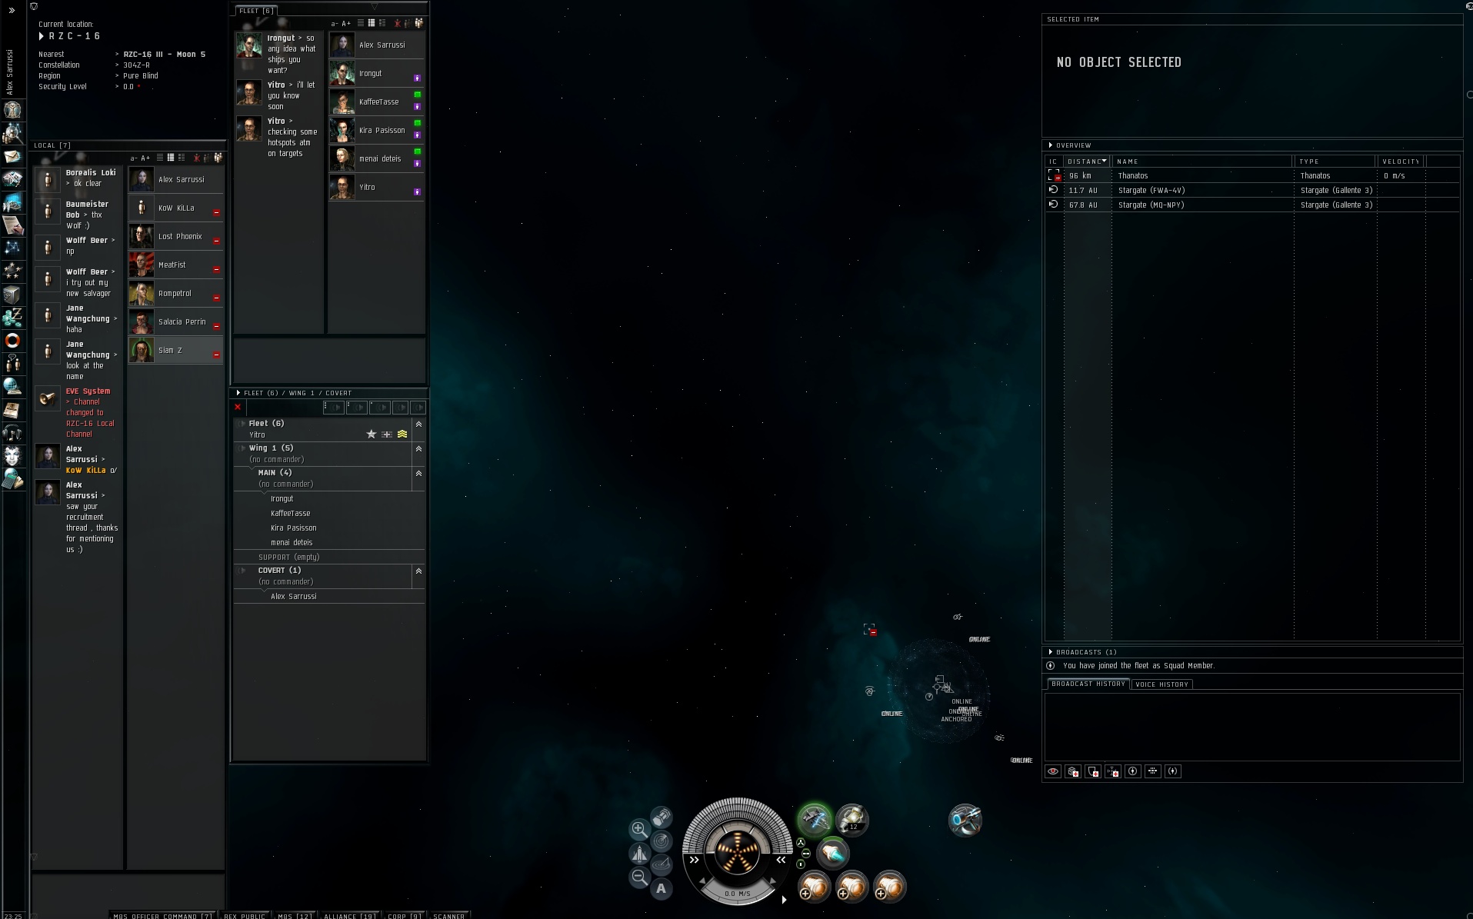Open the REX PUBLIC chat tab

pyautogui.click(x=245, y=915)
